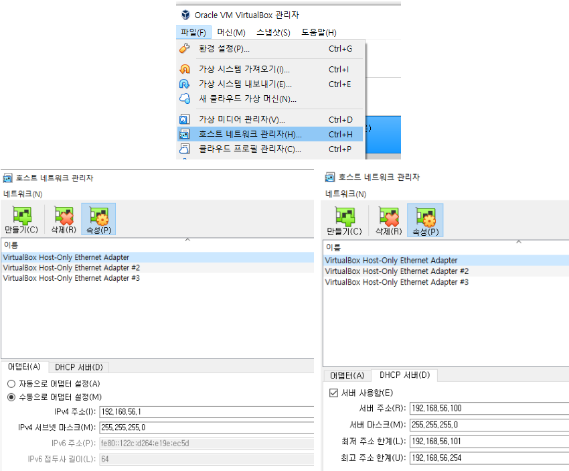This screenshot has height=471, width=569.
Task: Click 속성(P) adapter icon in left window
Action: point(98,216)
